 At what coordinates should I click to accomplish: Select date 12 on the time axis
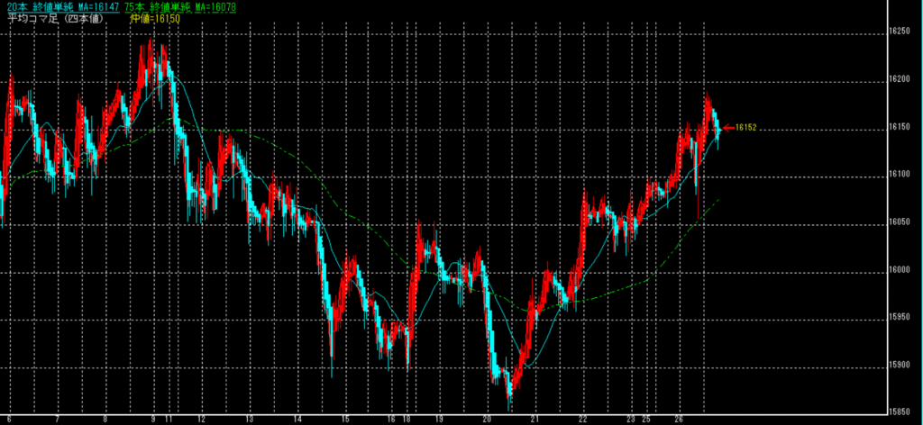201,420
